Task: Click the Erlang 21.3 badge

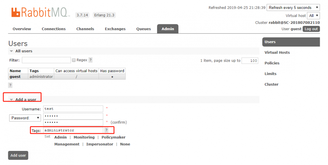Action: [x=104, y=15]
